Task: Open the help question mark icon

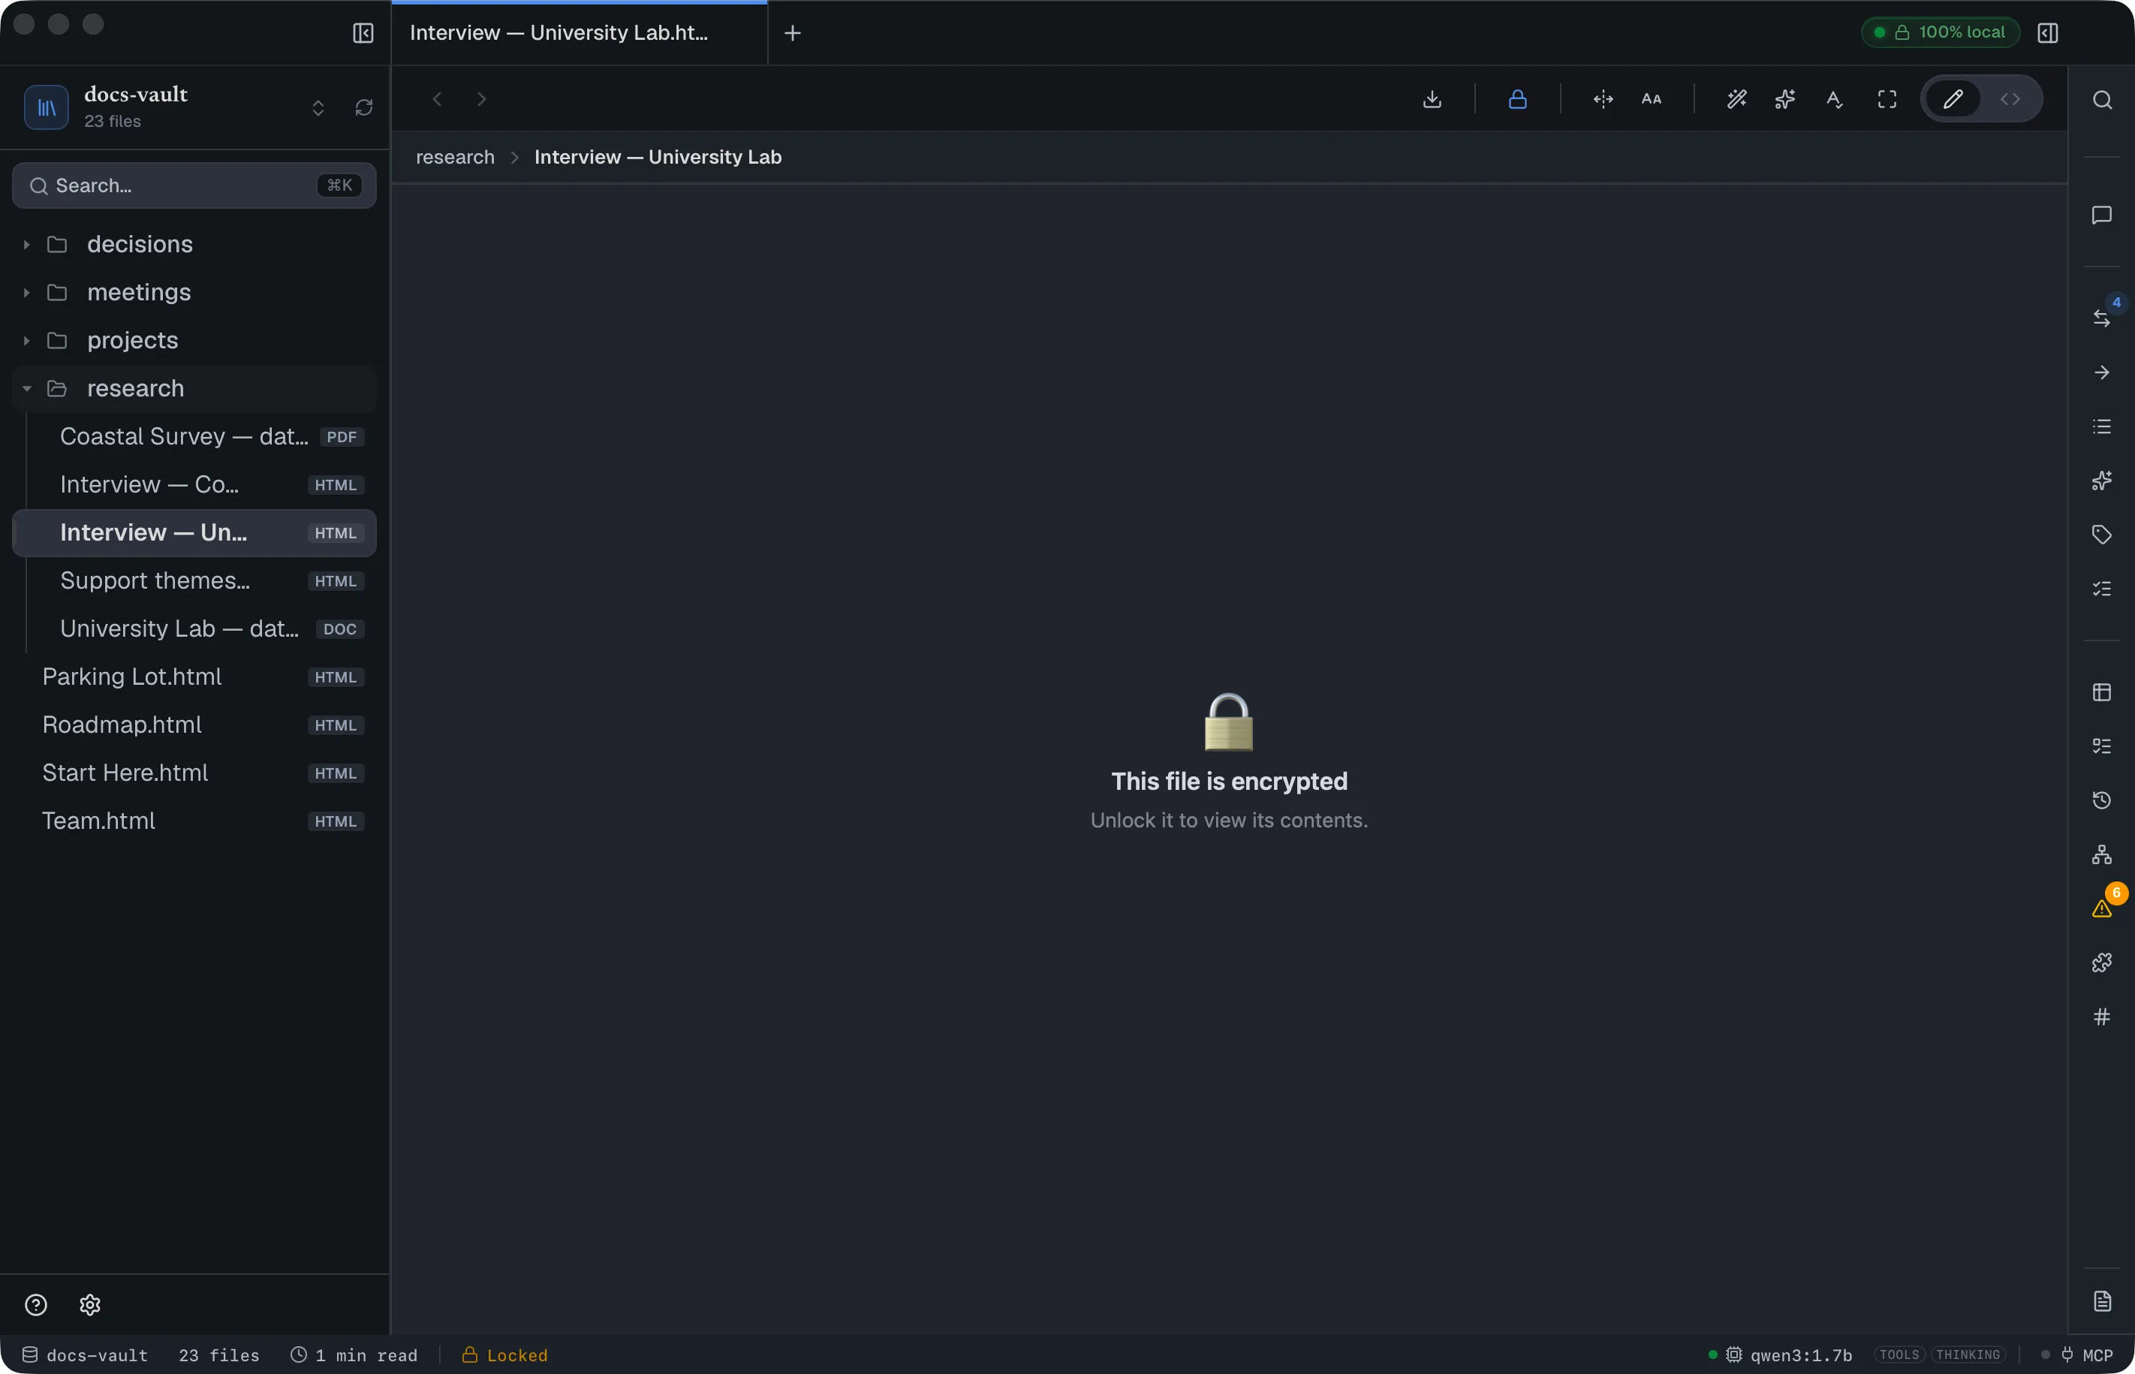Action: click(36, 1304)
